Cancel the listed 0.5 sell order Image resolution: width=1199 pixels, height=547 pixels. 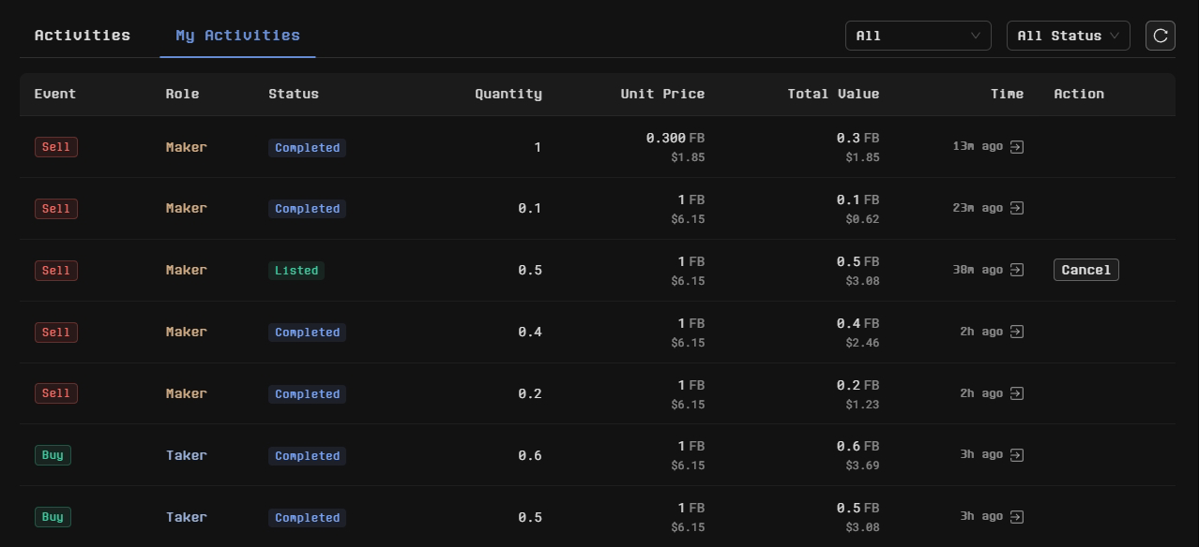click(x=1085, y=270)
